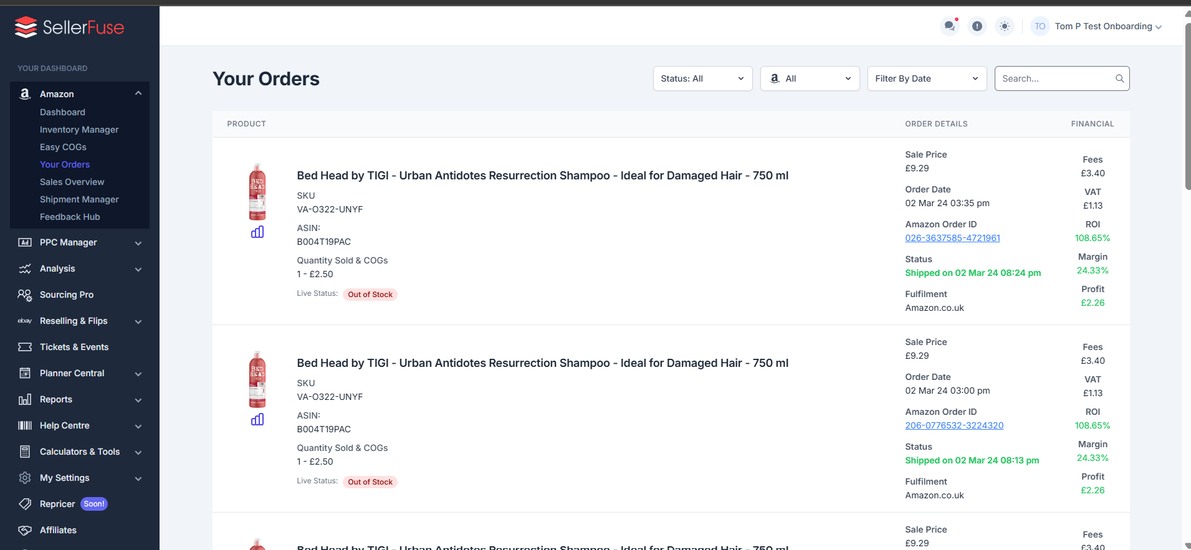The height and width of the screenshot is (550, 1191).
Task: Open the Filter By Date dropdown
Action: coord(926,78)
